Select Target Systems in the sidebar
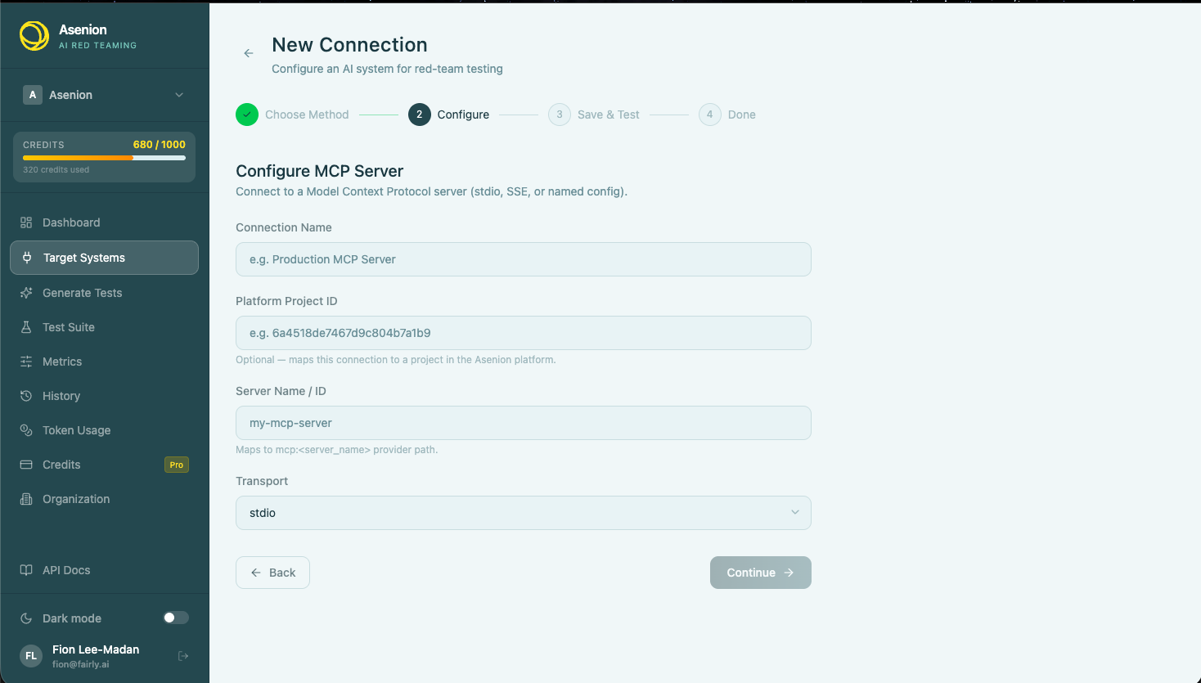 click(x=104, y=258)
